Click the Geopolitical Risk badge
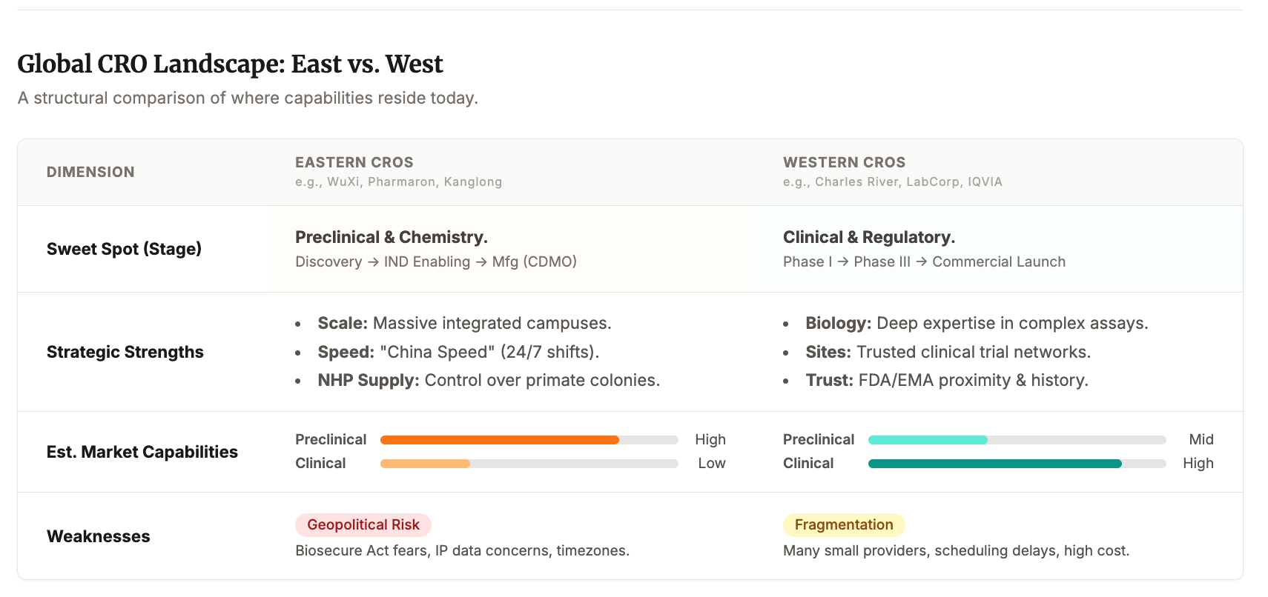The image size is (1268, 597). (x=363, y=525)
